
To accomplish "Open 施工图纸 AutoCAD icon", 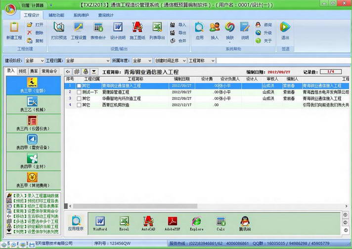I will [x=137, y=27].
